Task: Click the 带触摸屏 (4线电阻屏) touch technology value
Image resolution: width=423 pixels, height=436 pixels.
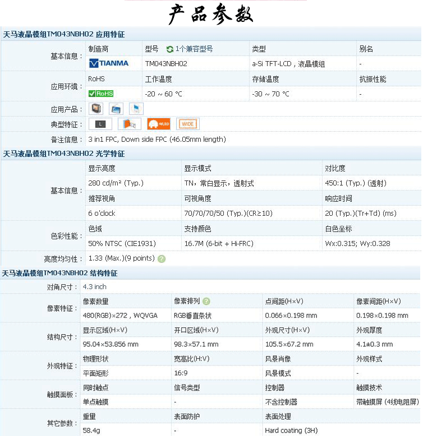Action: [388, 402]
